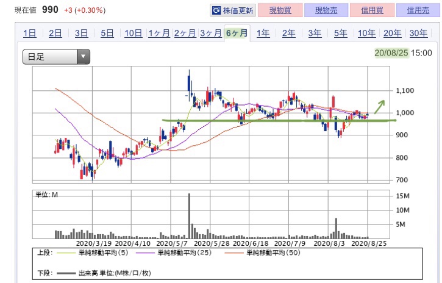Click the 出来高 volume legend entry
Viewport: 442px width, 283px height.
104,273
